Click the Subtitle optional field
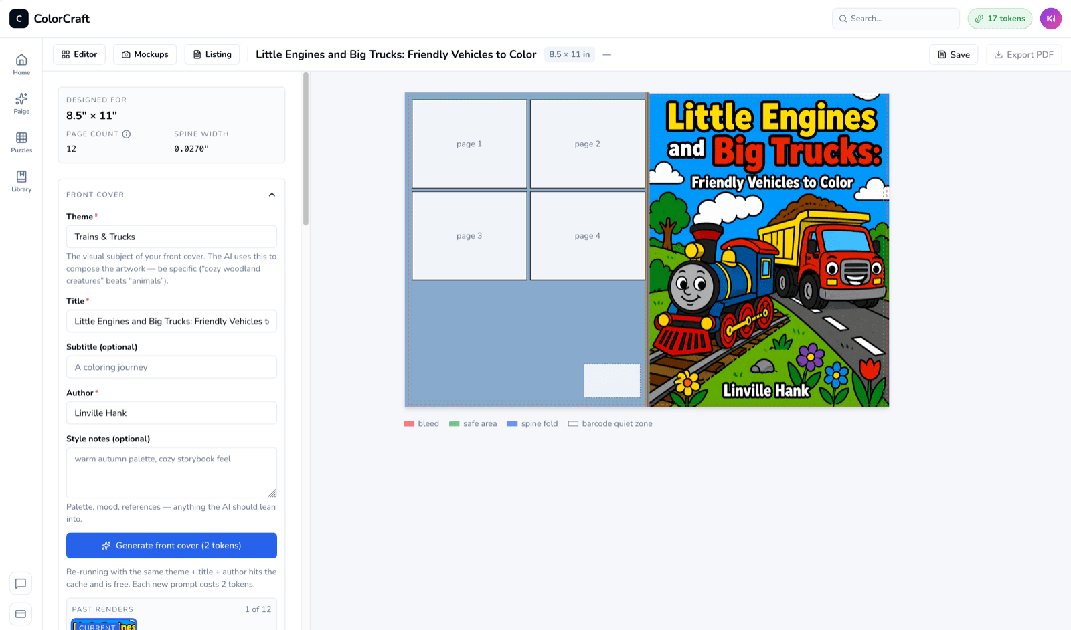Screen dimensions: 1071x630 tap(171, 367)
